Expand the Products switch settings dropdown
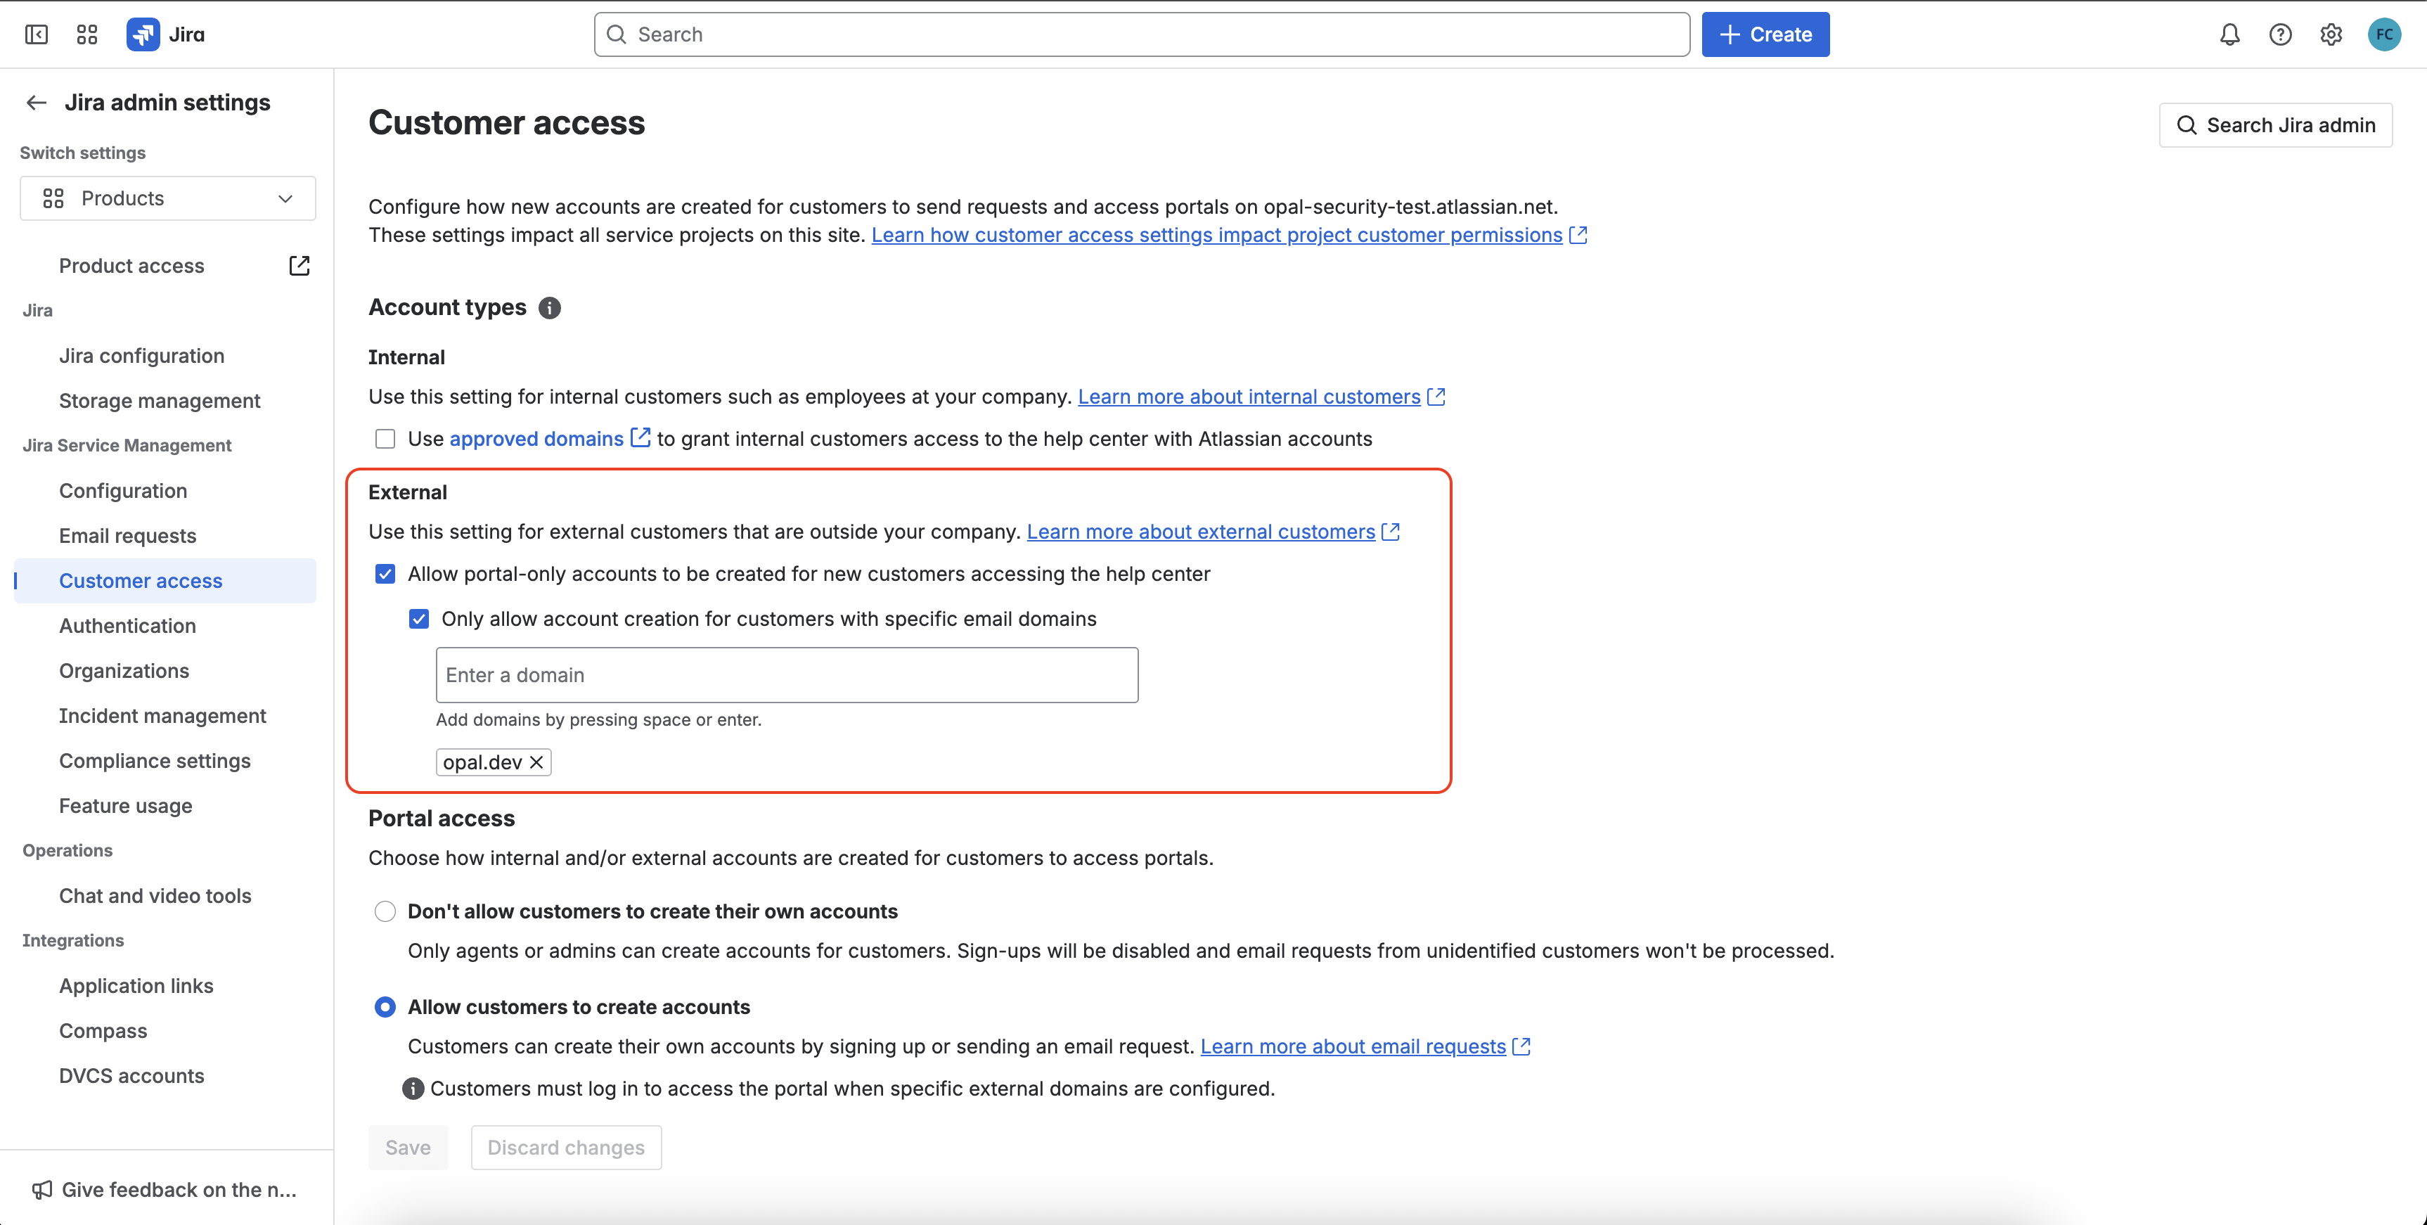 (168, 199)
